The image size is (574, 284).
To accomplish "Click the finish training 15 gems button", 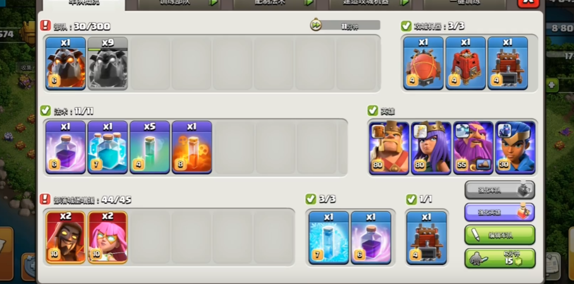I will click(x=499, y=258).
